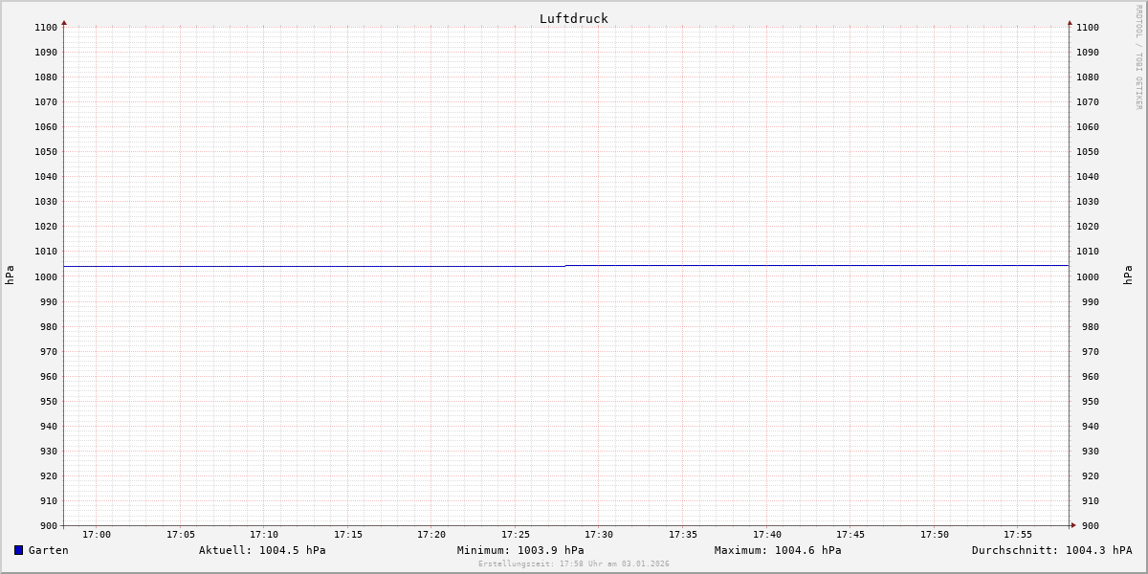Click the blue Garten legend color box
The height and width of the screenshot is (574, 1148).
pyautogui.click(x=18, y=550)
